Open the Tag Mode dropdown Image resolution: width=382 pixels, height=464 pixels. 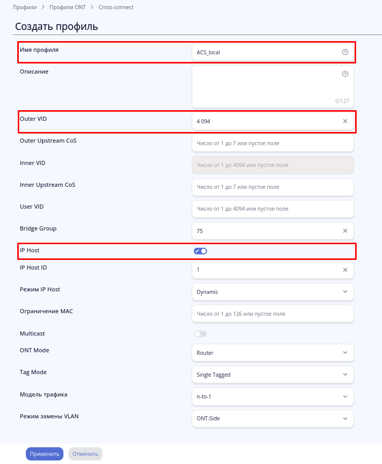point(272,374)
